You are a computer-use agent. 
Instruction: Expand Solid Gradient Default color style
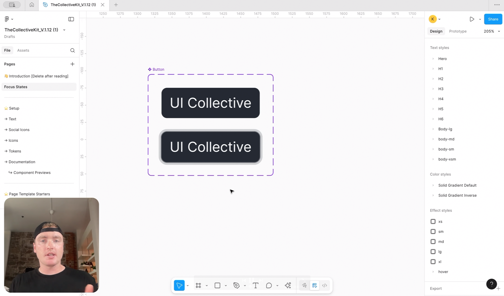click(433, 185)
